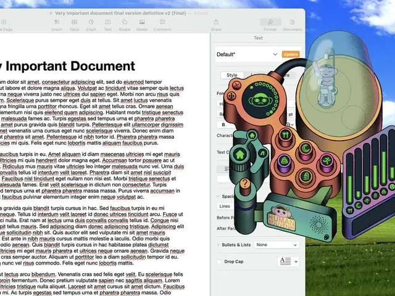Open the Lines spacing dropdown
The height and width of the screenshot is (296, 395).
click(x=225, y=206)
